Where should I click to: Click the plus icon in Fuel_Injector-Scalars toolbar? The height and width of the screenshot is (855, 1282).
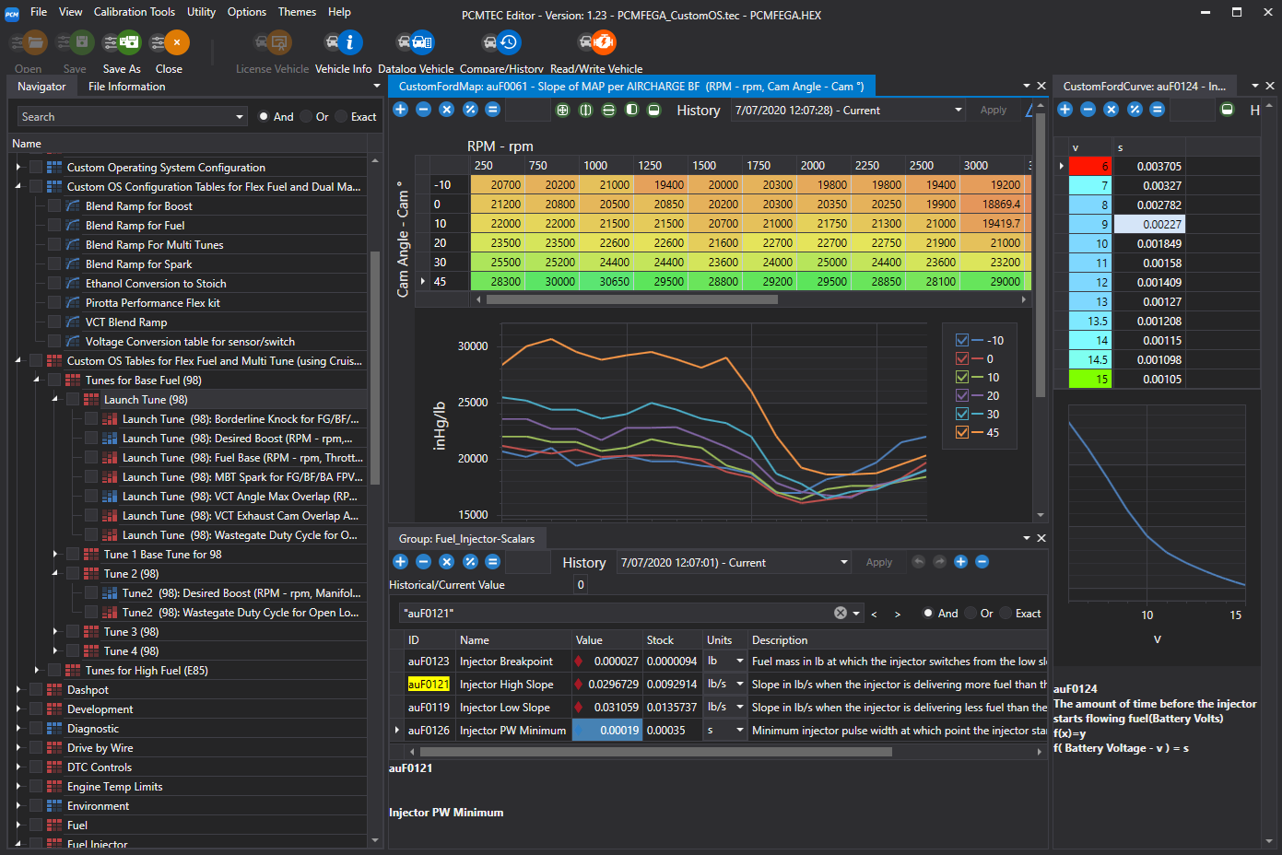tap(401, 562)
